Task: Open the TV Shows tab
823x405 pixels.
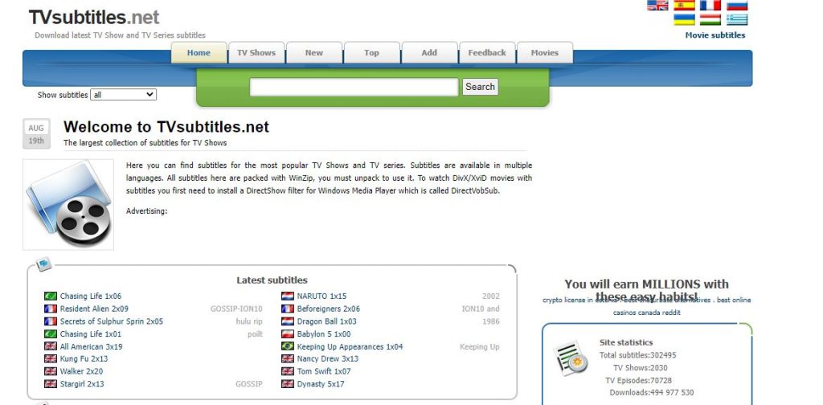Action: (x=256, y=52)
